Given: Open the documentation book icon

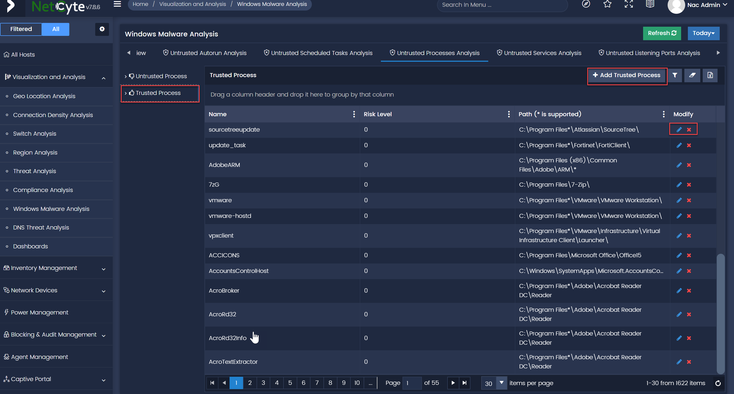Looking at the screenshot, I should (650, 4).
